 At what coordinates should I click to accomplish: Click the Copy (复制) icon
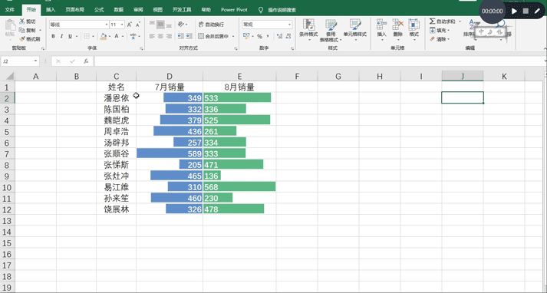(22, 31)
